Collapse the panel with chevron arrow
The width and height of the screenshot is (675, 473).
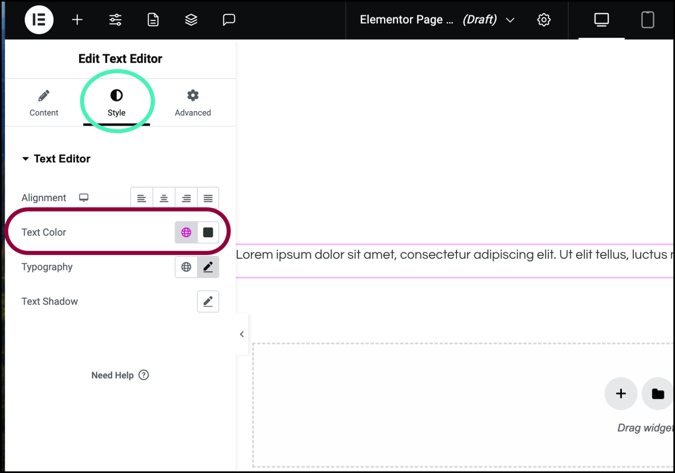(242, 334)
